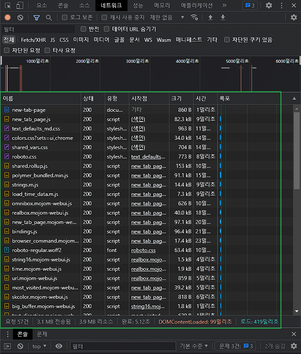Stop recording network log red button
Viewport: 301px width, 354px height.
[8, 17]
